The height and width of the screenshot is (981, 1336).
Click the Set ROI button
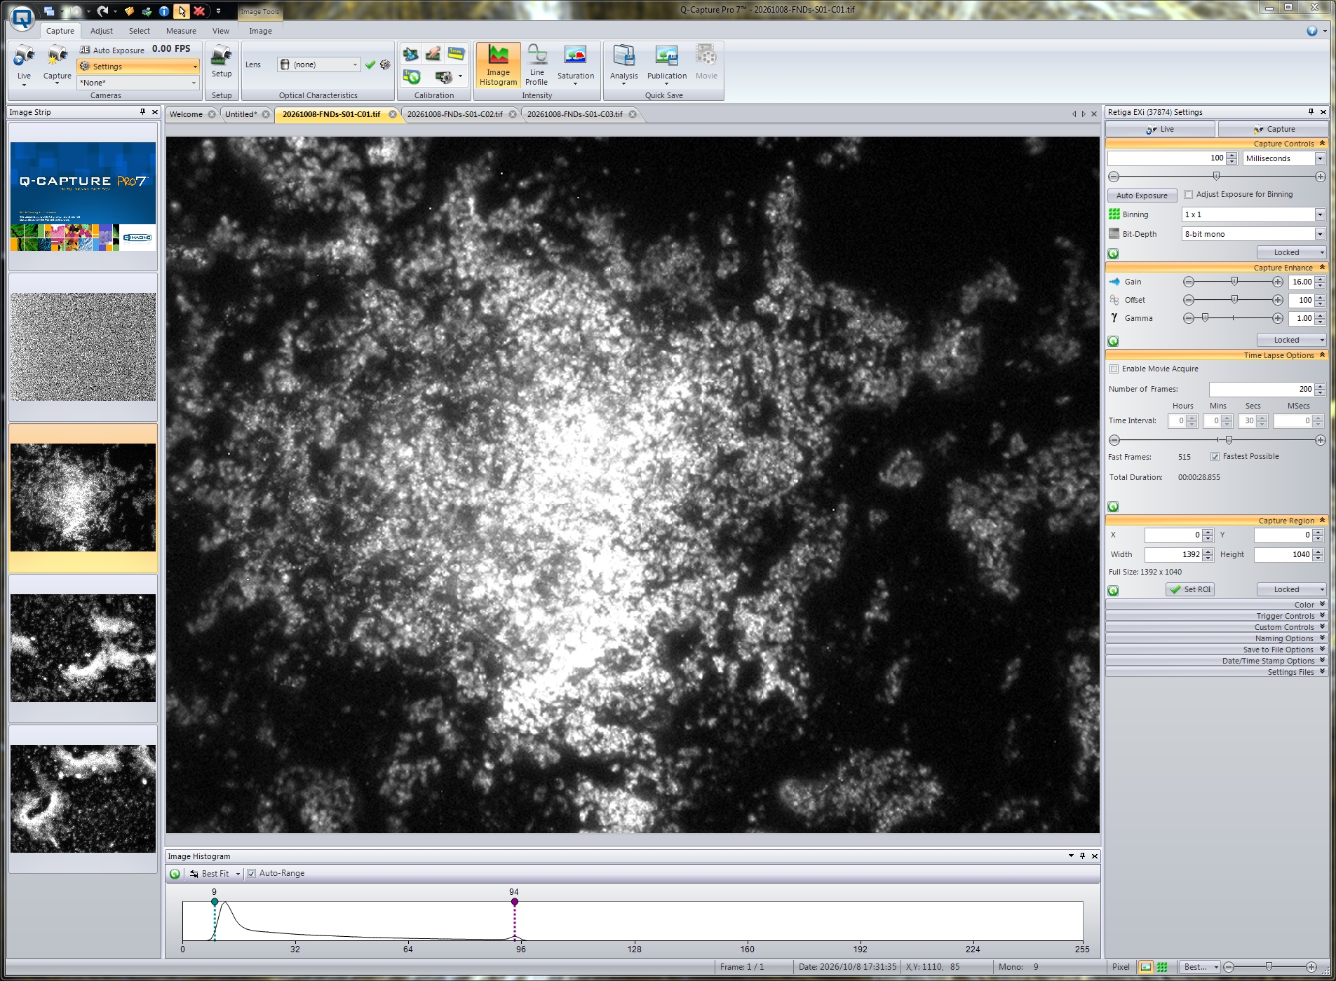click(1190, 590)
